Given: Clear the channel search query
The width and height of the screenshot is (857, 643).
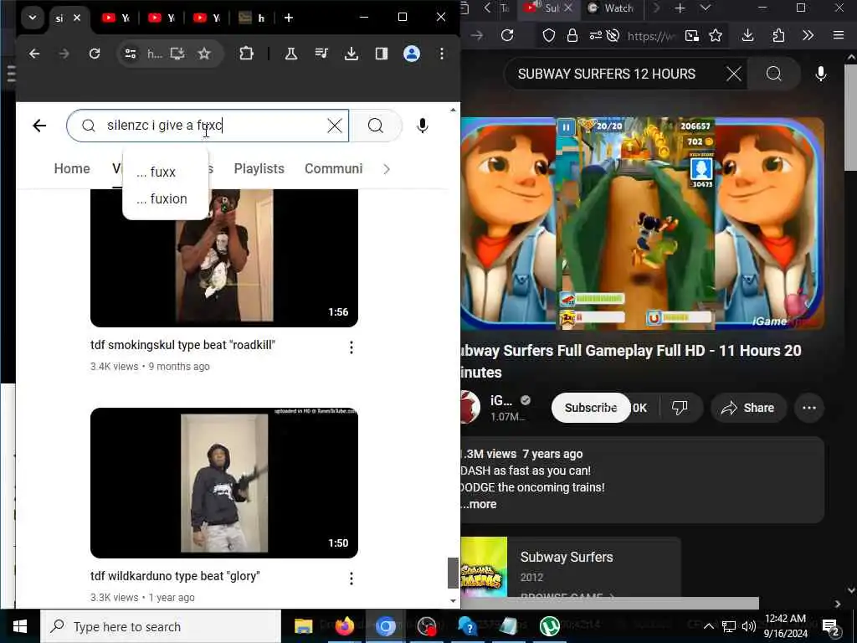Looking at the screenshot, I should [335, 126].
